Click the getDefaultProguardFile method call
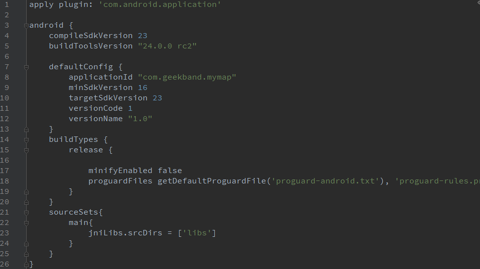480x269 pixels. [x=211, y=181]
